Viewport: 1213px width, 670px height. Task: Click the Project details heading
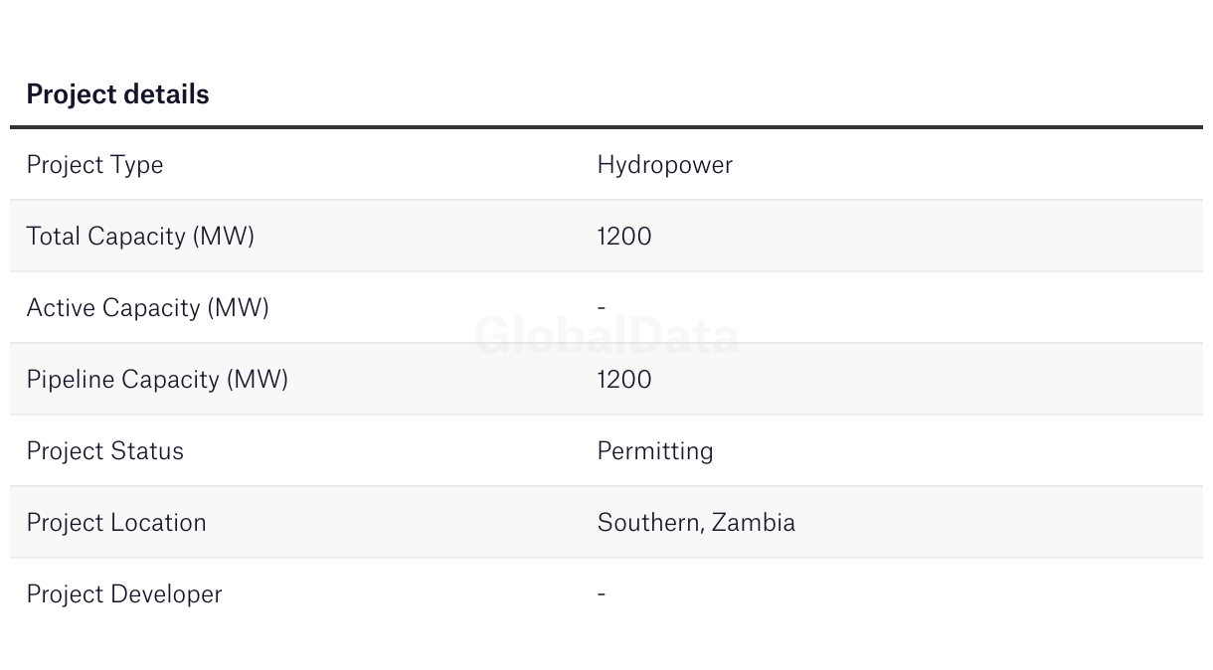pos(117,94)
